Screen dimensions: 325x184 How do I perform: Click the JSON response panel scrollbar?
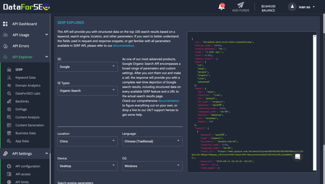(315, 103)
